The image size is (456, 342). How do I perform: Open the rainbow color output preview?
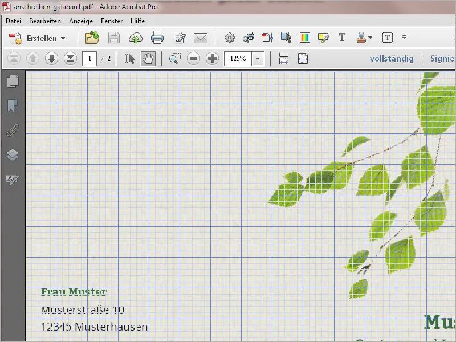pos(305,38)
